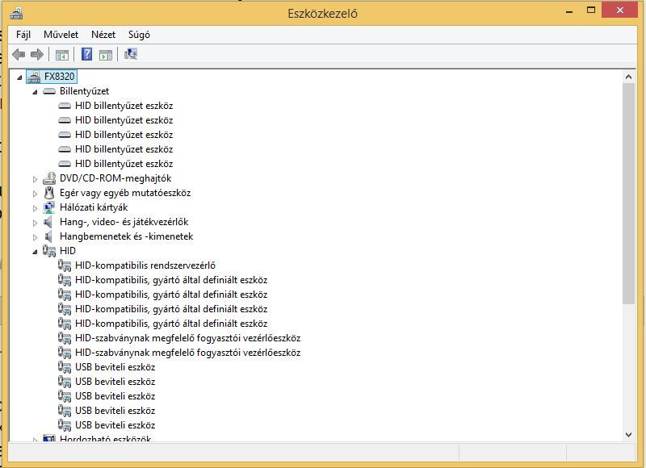
Task: Select HID-kompatibilis rendszervezérlő device
Action: pyautogui.click(x=145, y=265)
